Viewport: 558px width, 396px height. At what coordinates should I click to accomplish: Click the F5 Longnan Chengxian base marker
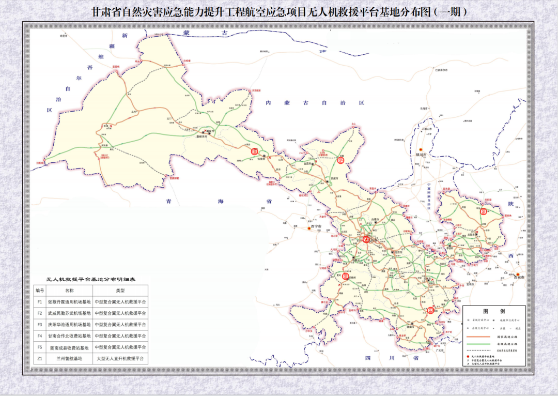(x=431, y=310)
